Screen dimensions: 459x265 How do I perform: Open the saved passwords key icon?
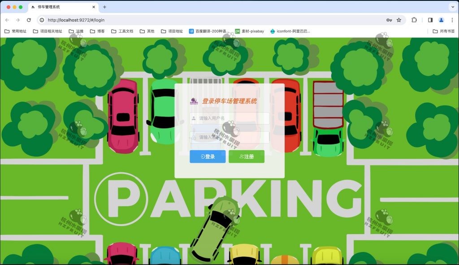(389, 20)
